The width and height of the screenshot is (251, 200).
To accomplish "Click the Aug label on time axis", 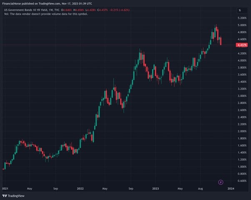I will pyautogui.click(x=201, y=188).
